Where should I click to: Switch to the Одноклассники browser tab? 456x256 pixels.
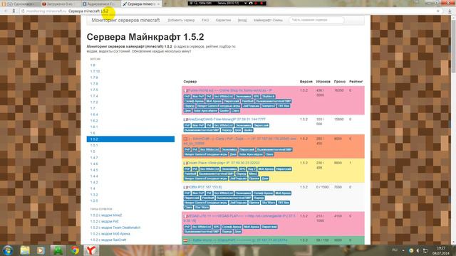click(20, 4)
